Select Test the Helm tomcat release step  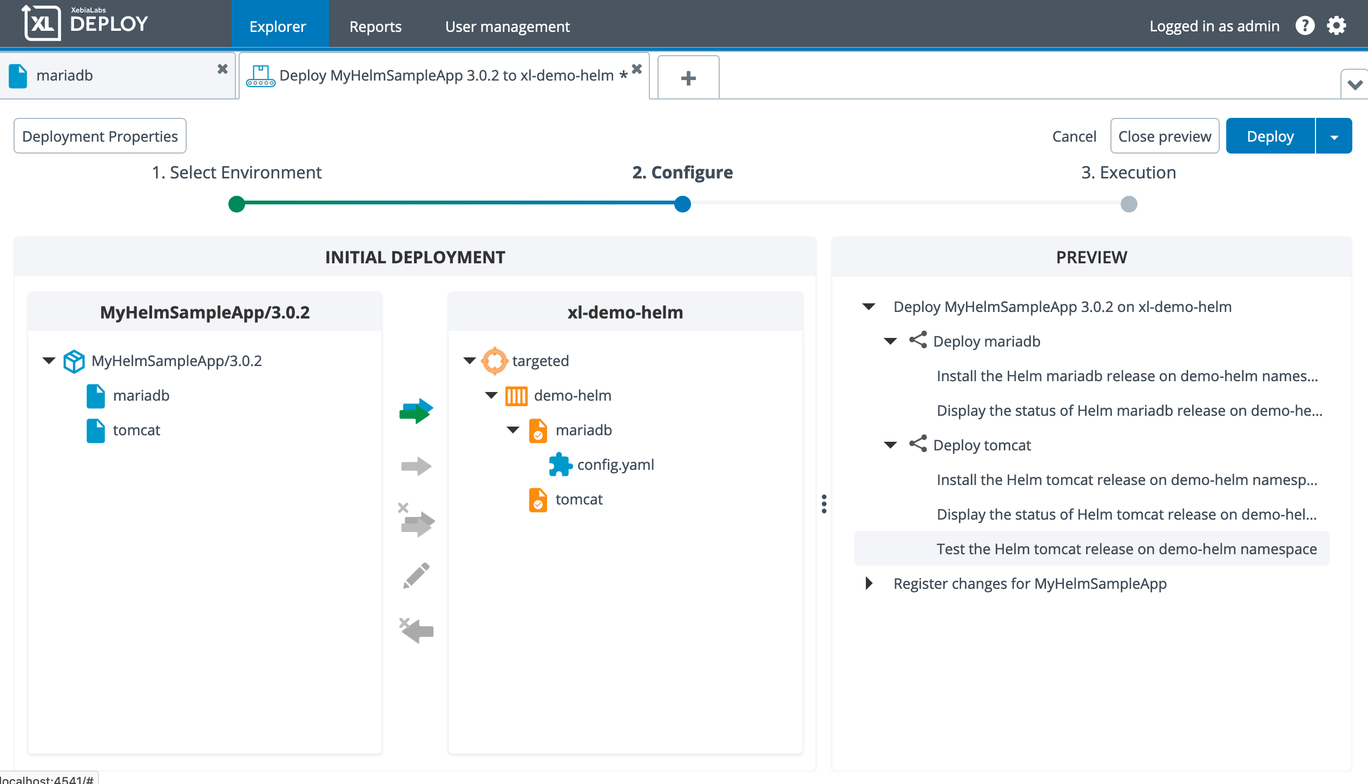1126,549
